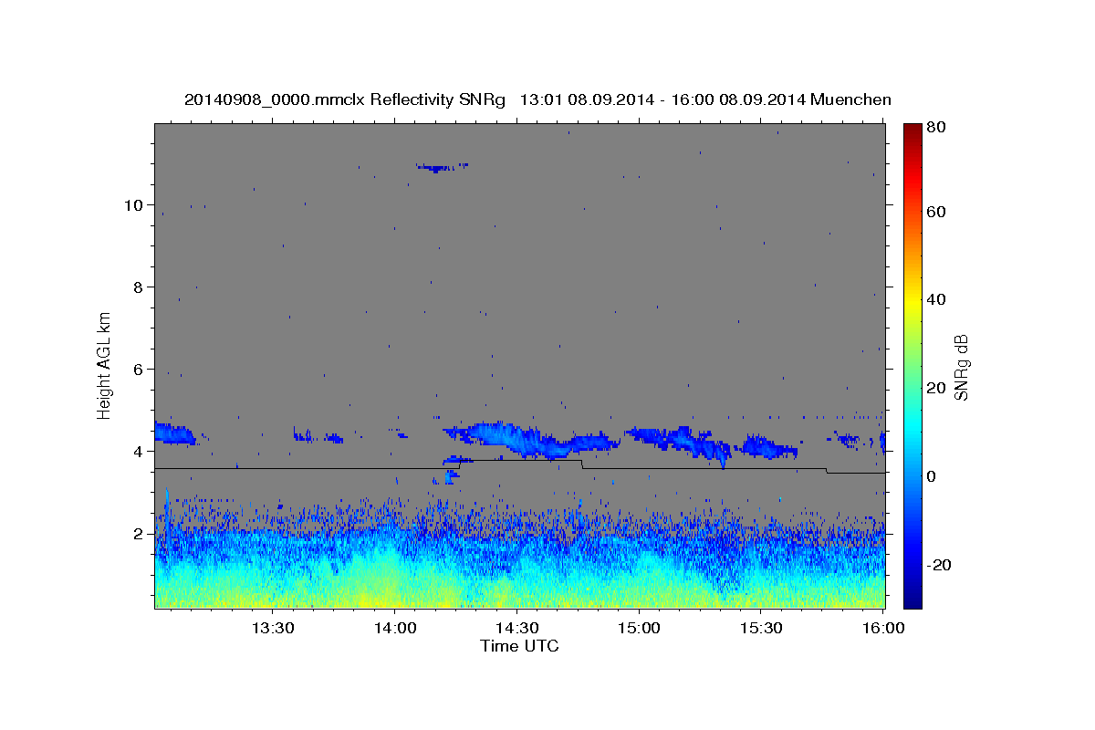This screenshot has height=730, width=1095.
Task: Click the 16:00 time tick label
Action: click(883, 629)
